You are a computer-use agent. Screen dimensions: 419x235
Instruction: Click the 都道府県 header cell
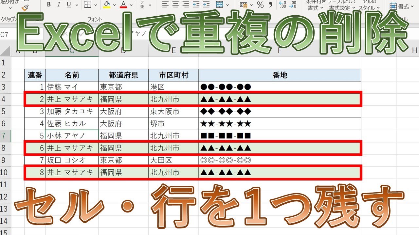123,75
